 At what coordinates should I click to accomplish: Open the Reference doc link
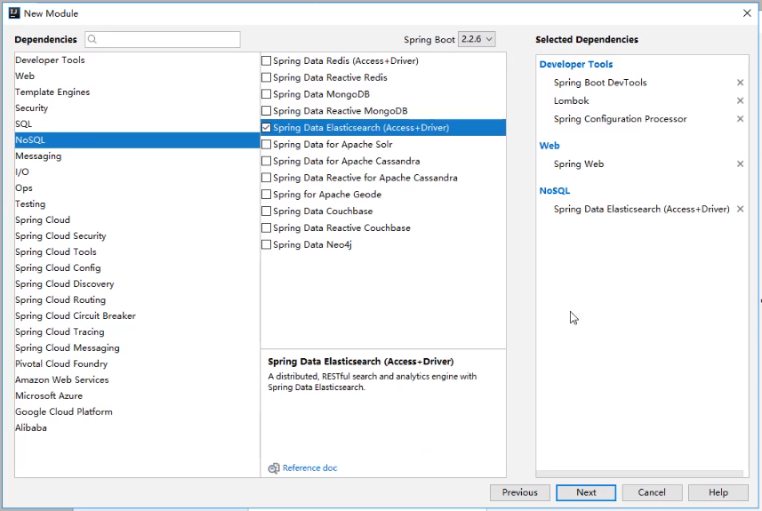(309, 468)
